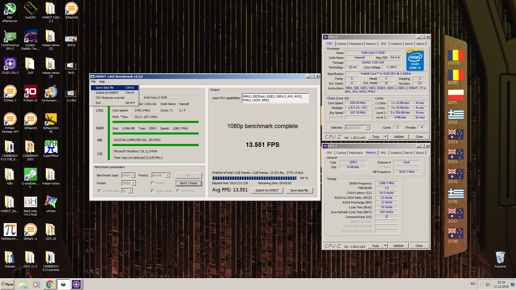The width and height of the screenshot is (516, 290).
Task: Click Close button in lower CPU-Z window
Action: click(x=419, y=246)
